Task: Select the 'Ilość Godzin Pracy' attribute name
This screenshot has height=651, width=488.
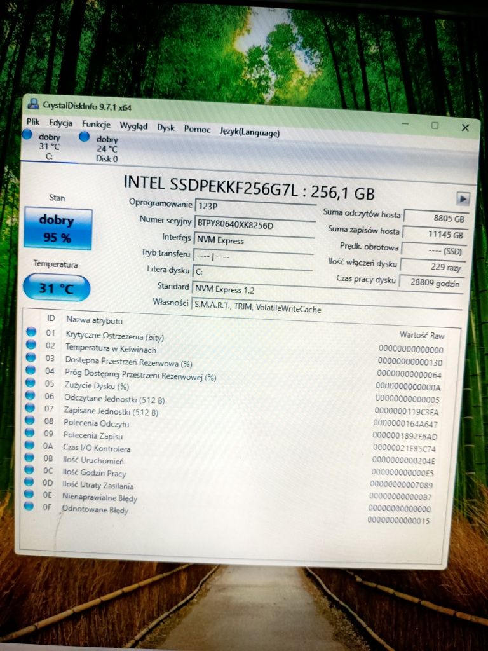Action: 94,472
